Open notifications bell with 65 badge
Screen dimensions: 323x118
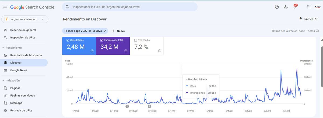[x=295, y=7]
